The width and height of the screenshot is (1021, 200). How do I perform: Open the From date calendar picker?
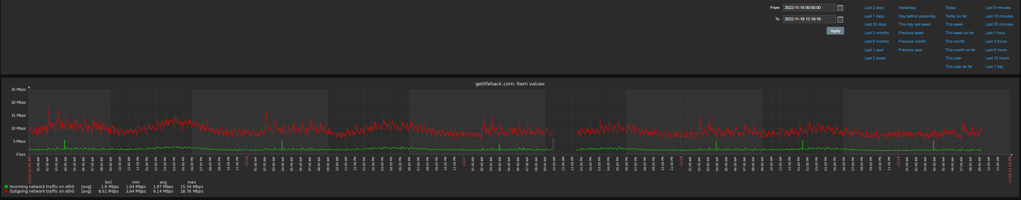pyautogui.click(x=840, y=8)
